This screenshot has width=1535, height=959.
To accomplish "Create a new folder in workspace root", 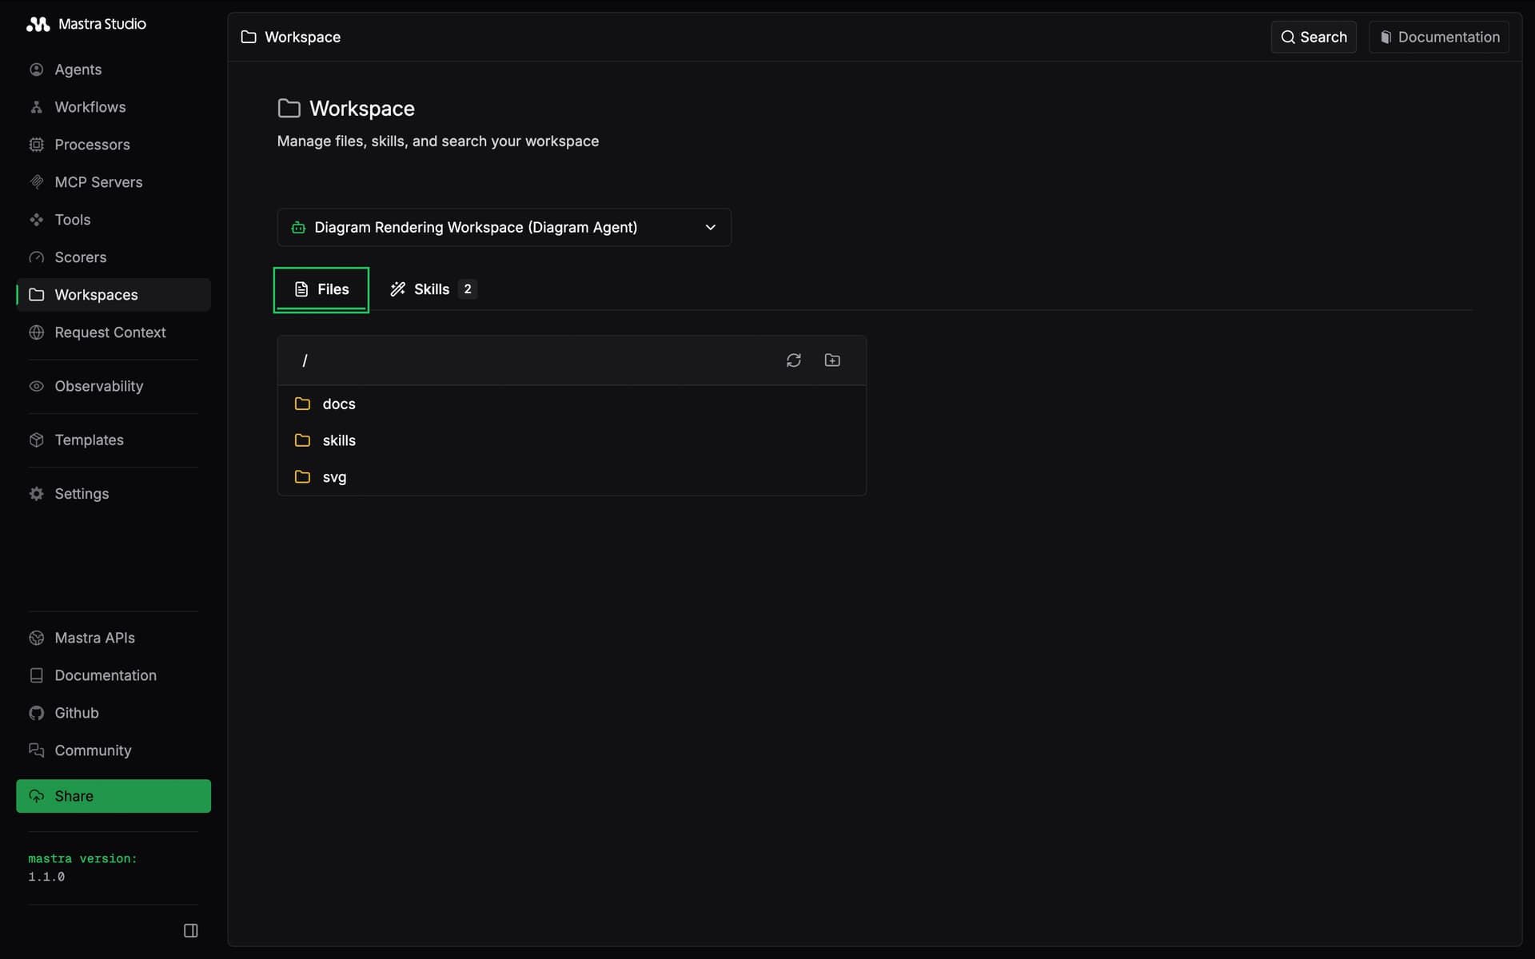I will [x=832, y=360].
